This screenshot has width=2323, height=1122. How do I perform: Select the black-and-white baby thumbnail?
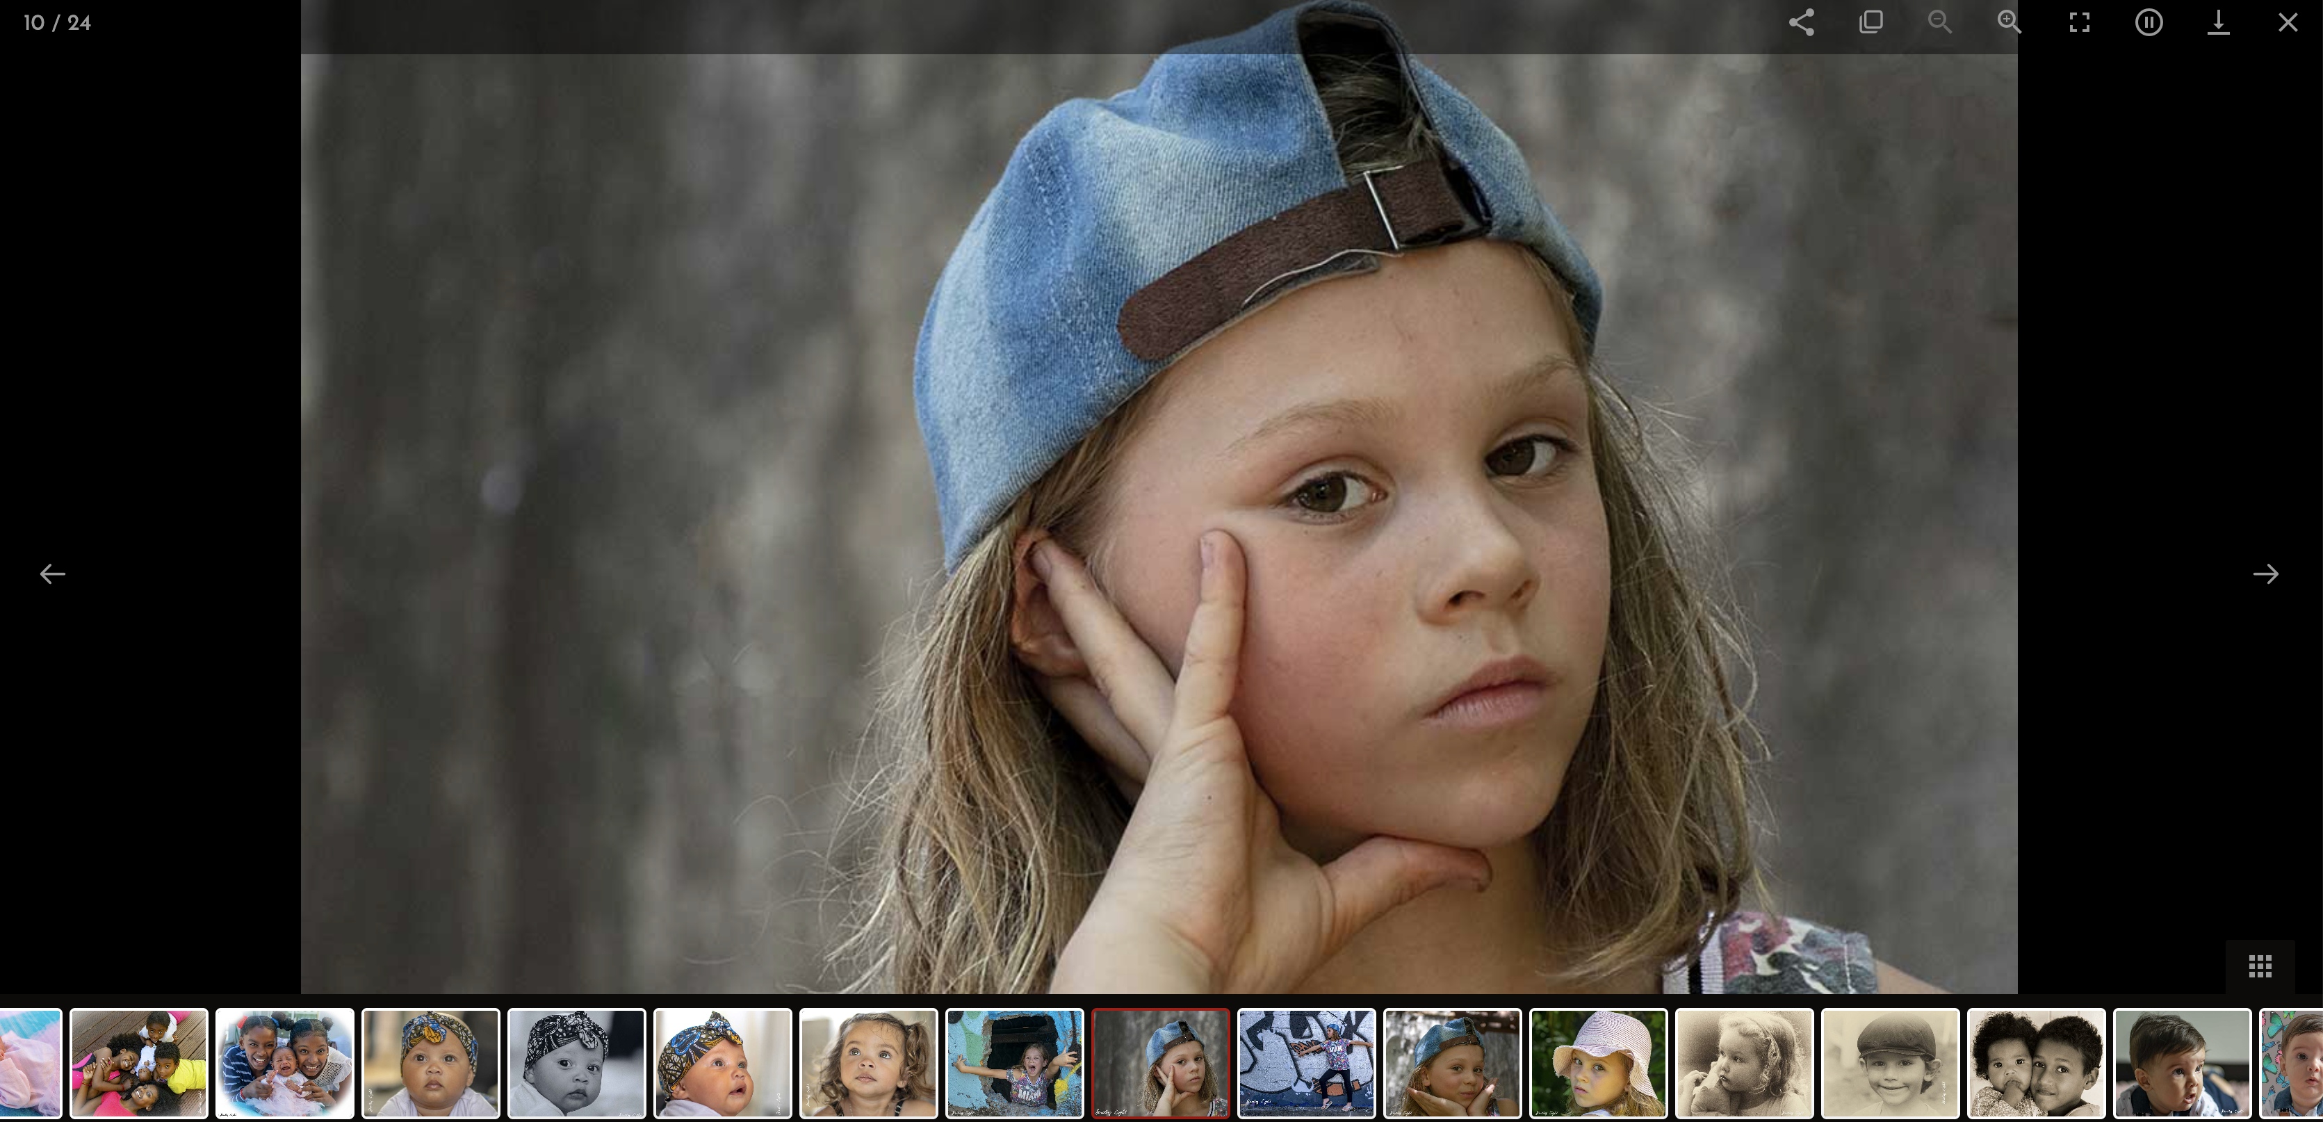(x=577, y=1064)
